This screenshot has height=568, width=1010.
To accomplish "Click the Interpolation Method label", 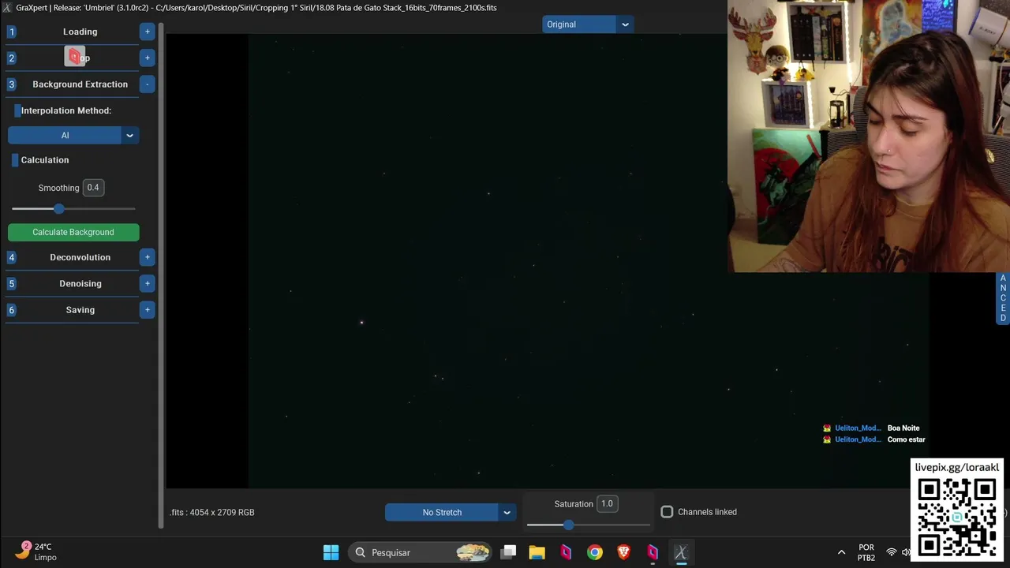I will (x=66, y=110).
